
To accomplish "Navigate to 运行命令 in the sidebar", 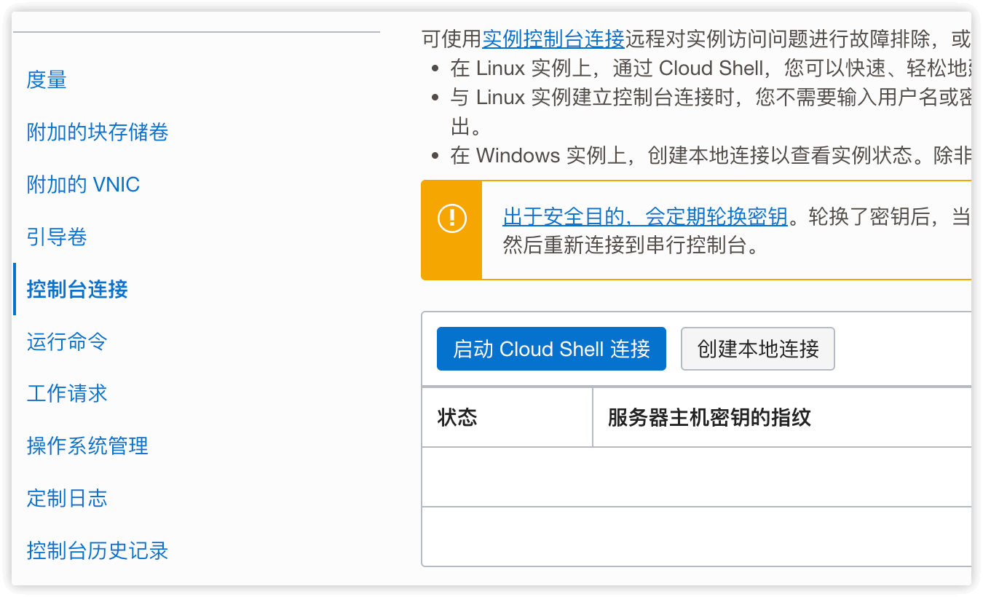I will click(x=67, y=341).
